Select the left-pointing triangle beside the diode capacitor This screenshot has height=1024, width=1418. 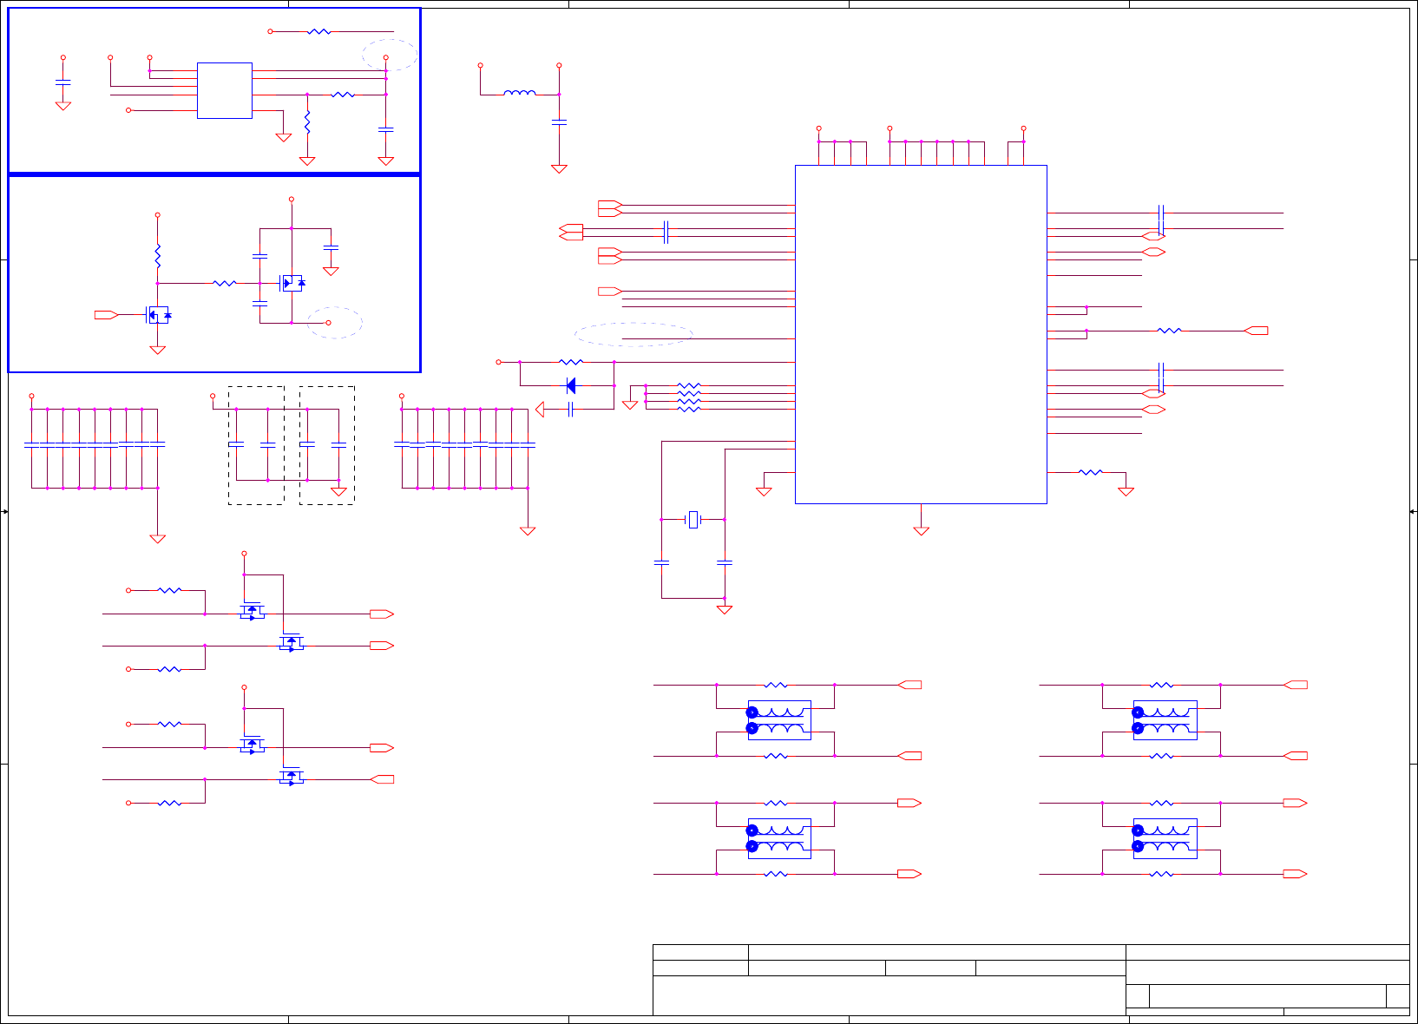coord(540,410)
